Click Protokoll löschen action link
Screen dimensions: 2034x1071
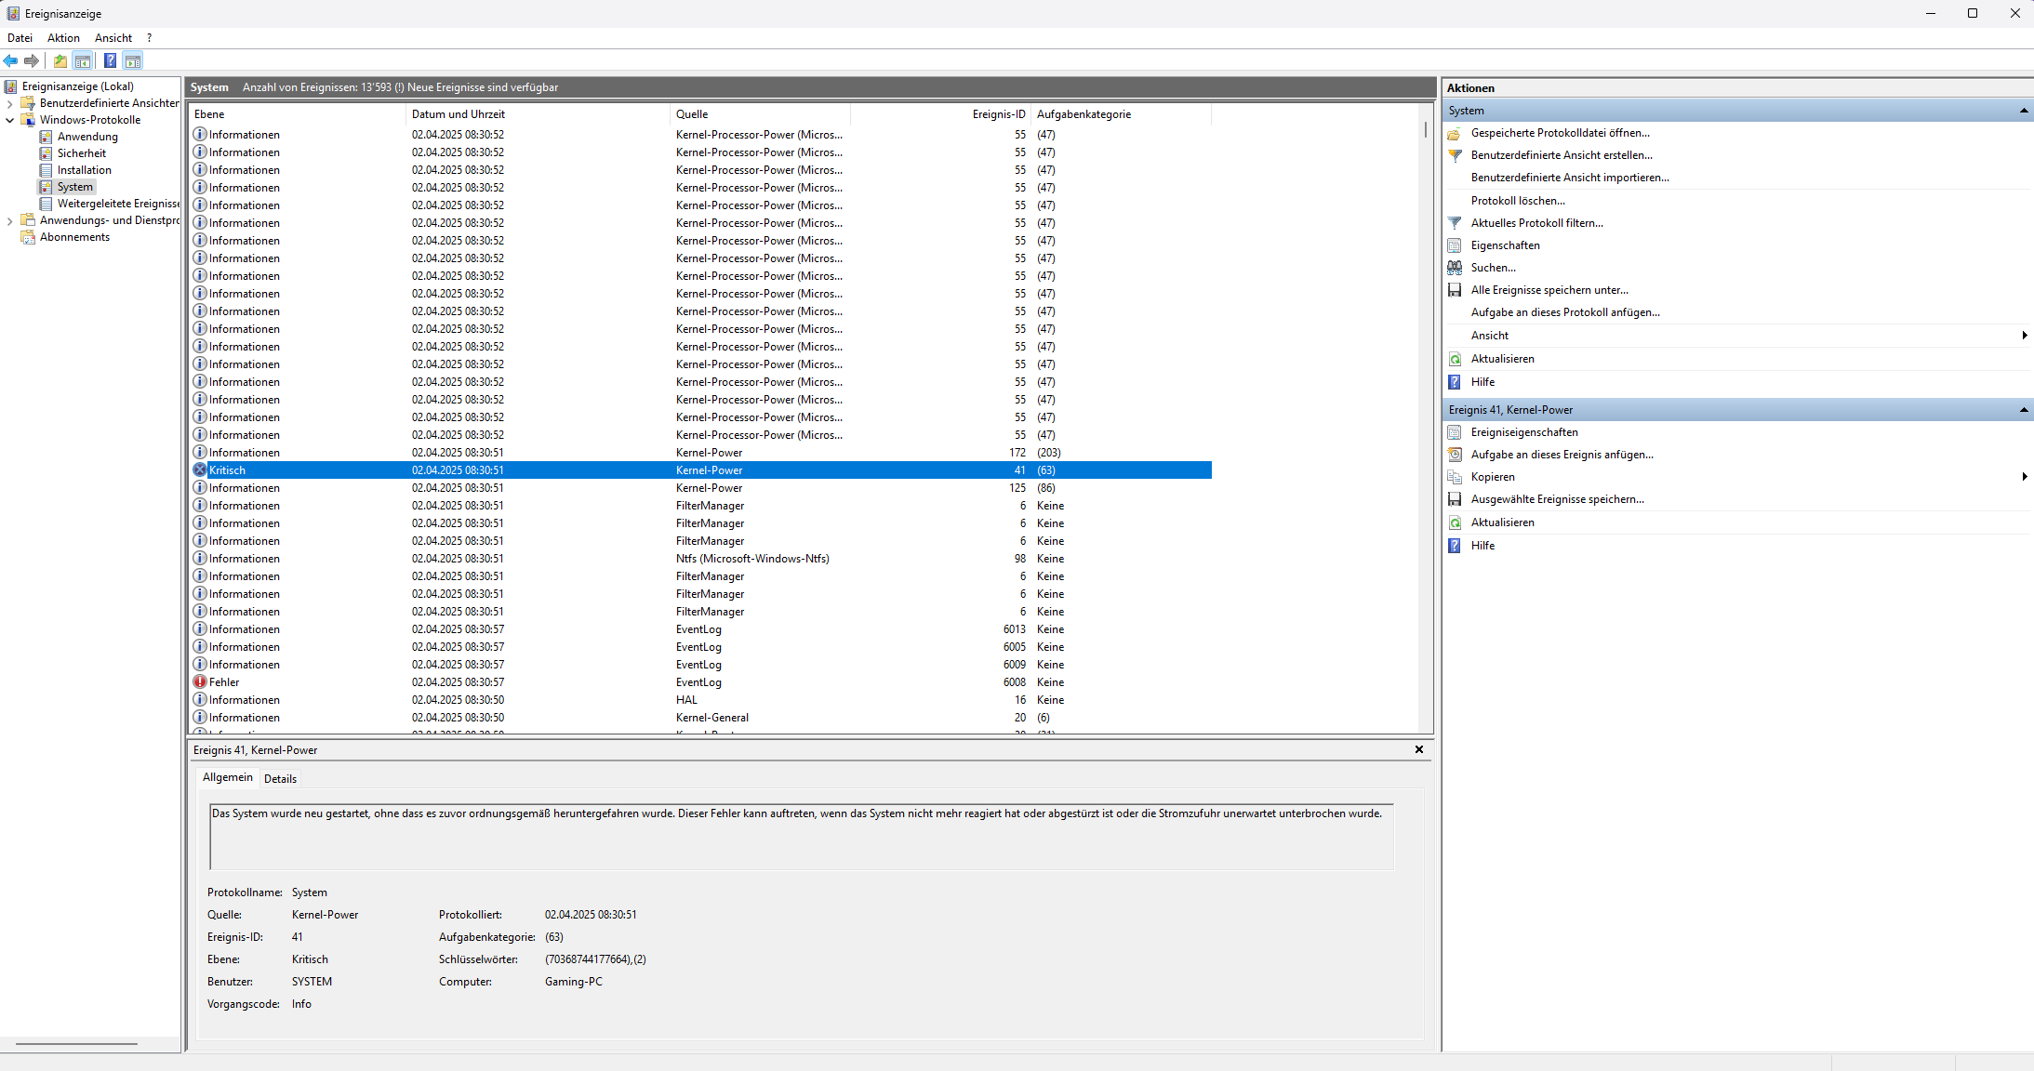pos(1517,201)
